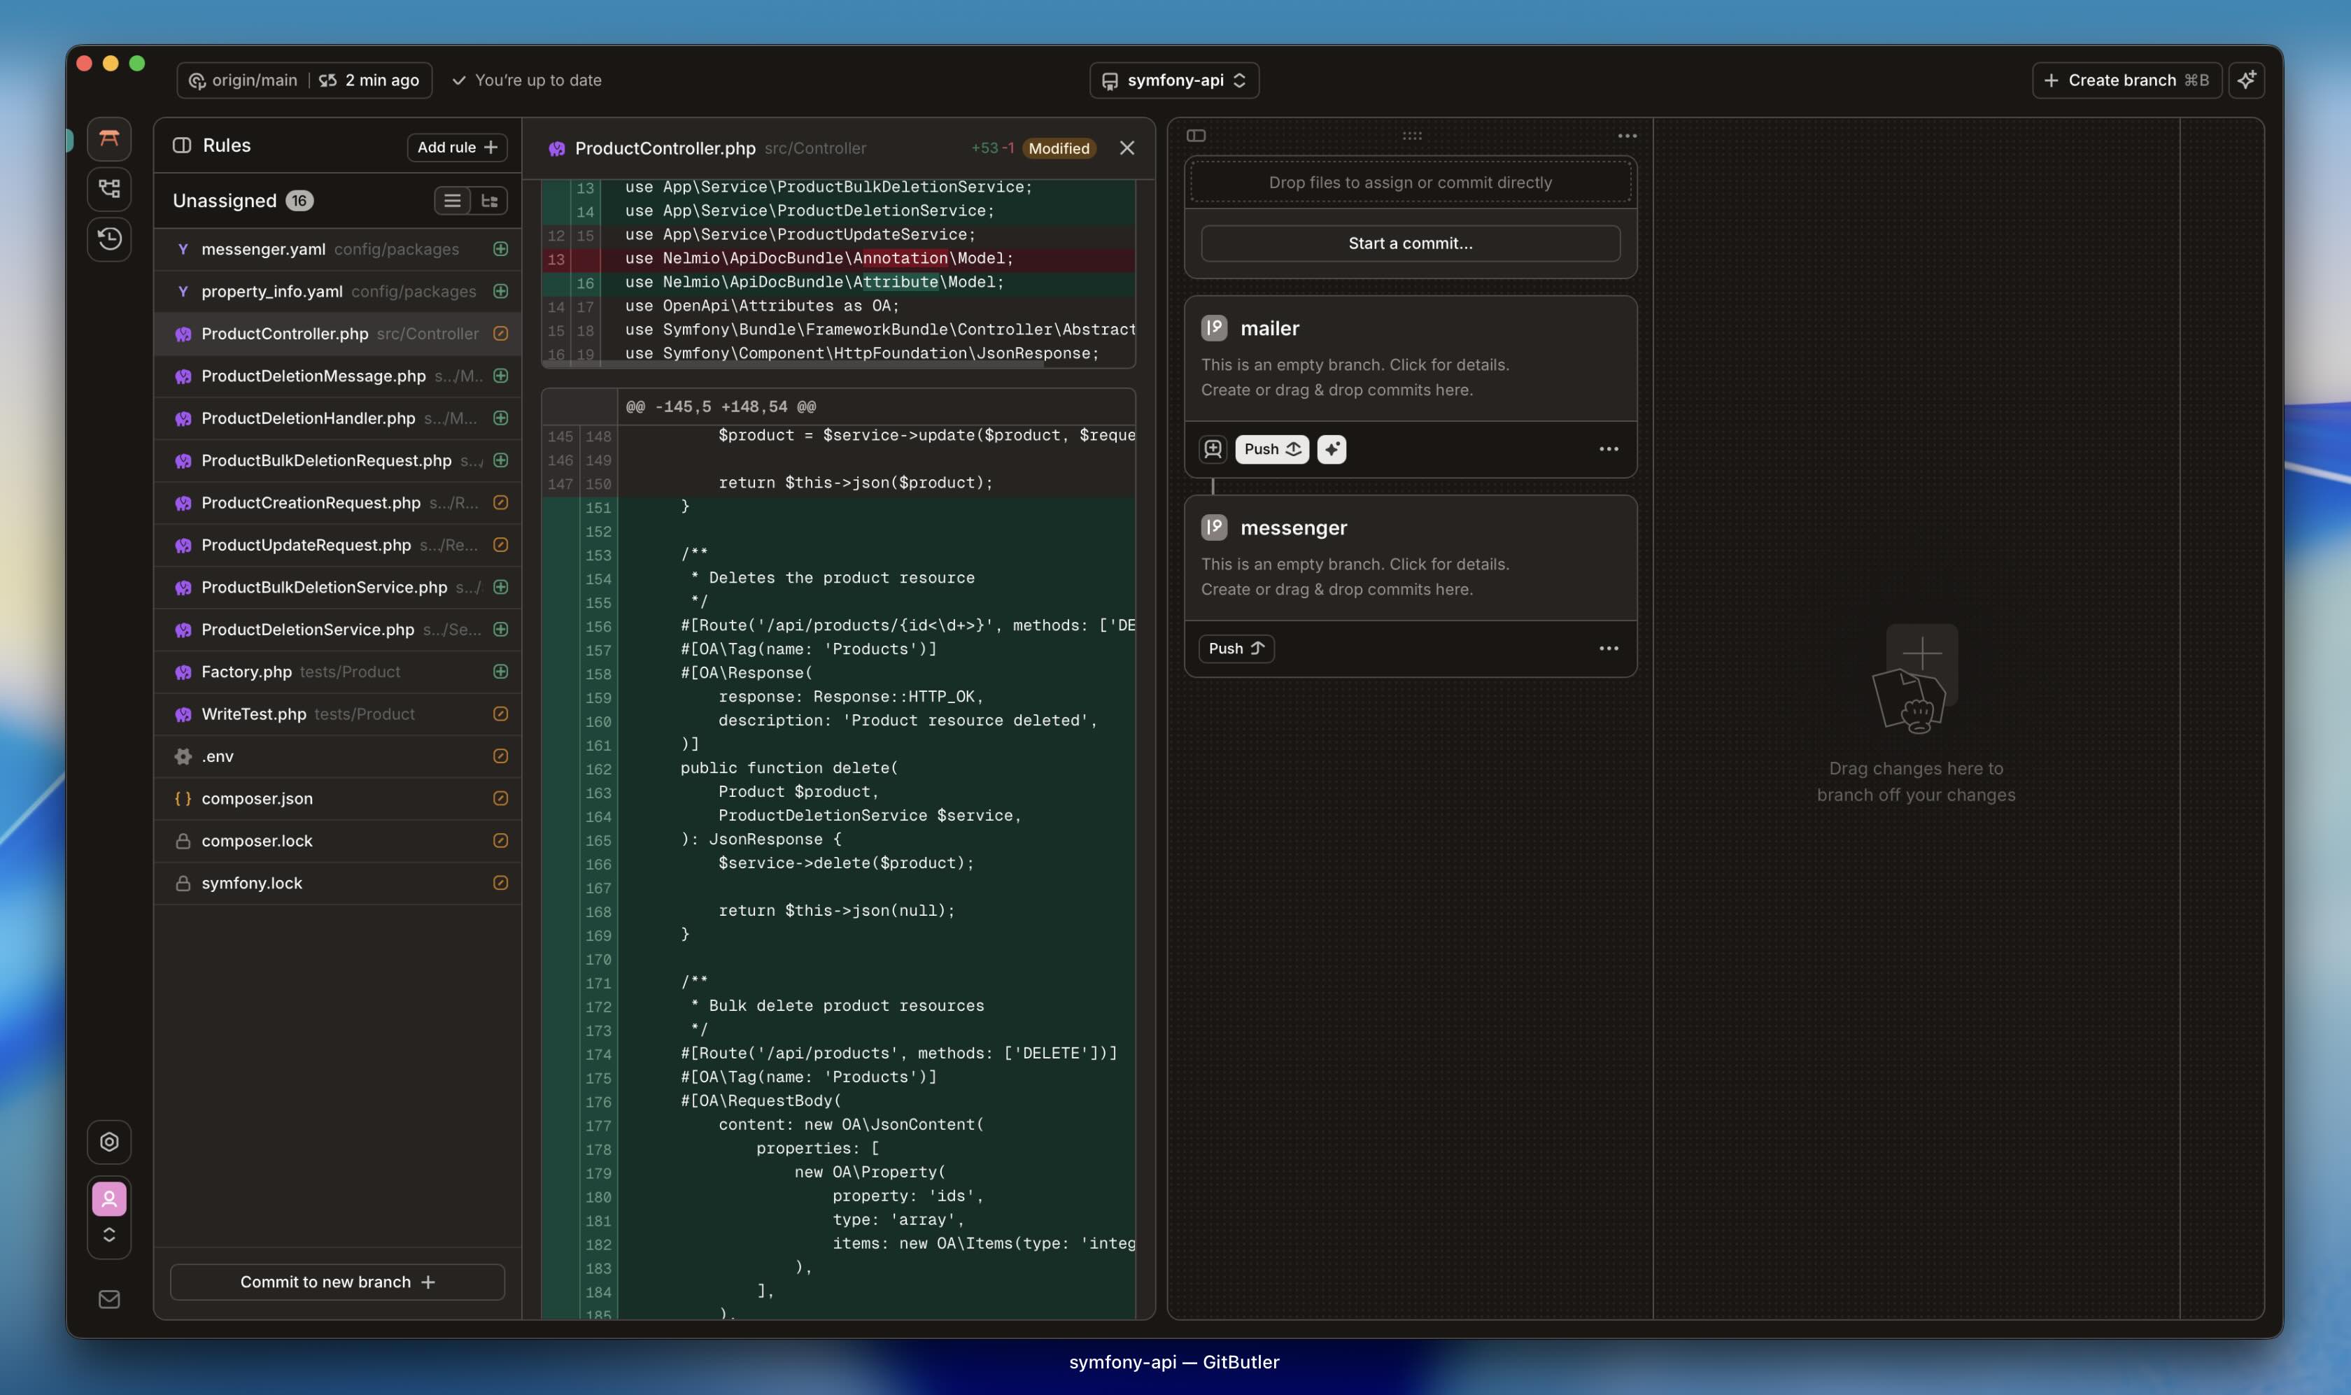Click the feedback mail icon
2351x1395 pixels.
coord(109,1299)
